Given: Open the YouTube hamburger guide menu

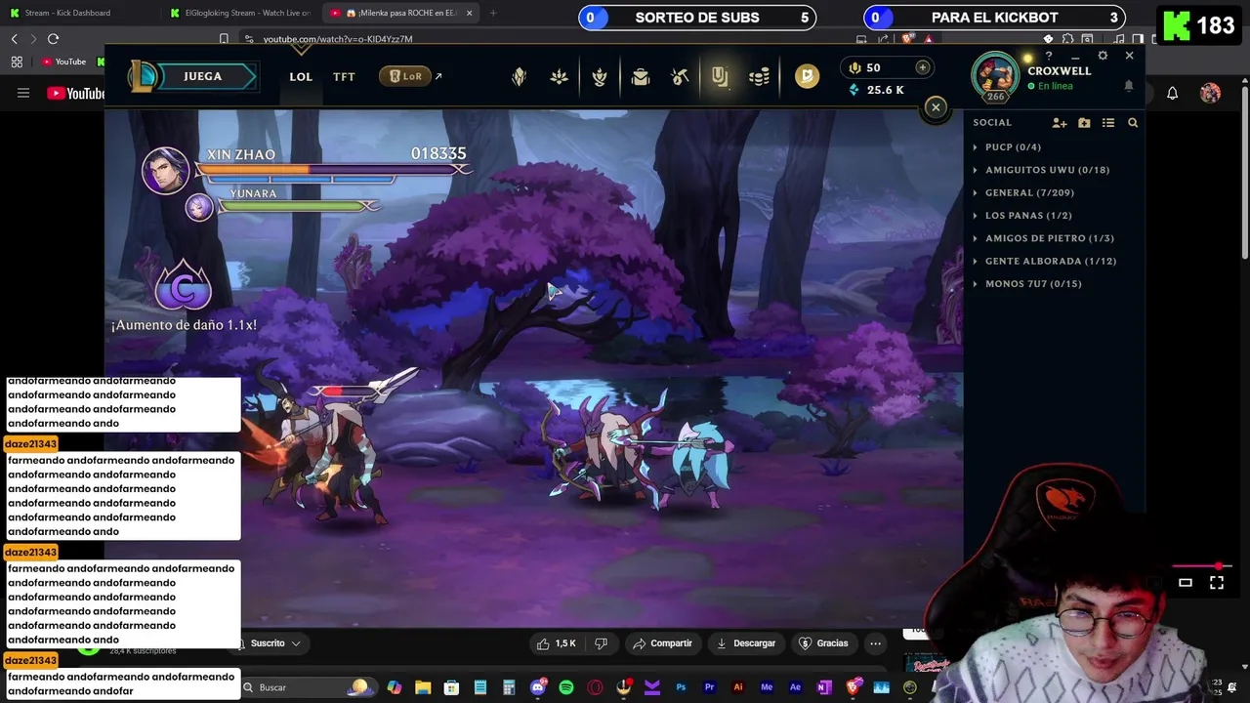Looking at the screenshot, I should pyautogui.click(x=23, y=93).
